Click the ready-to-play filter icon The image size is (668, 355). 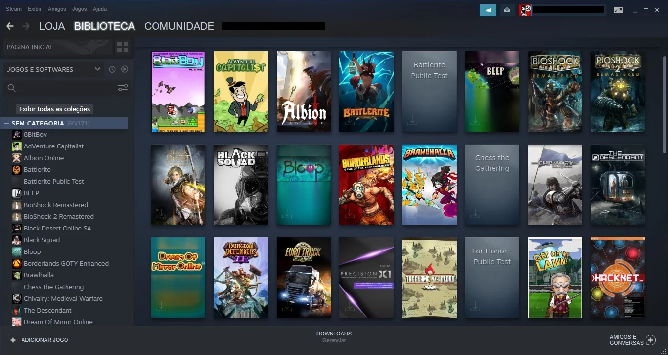(125, 69)
